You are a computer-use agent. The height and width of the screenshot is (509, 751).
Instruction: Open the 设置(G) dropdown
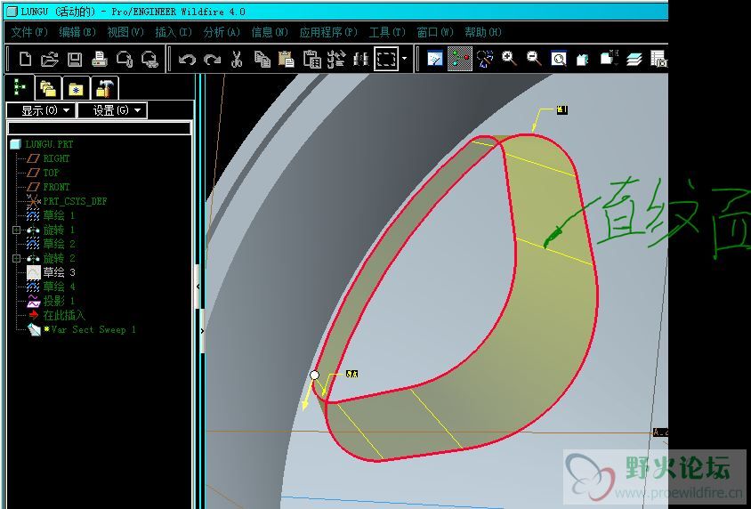point(112,110)
